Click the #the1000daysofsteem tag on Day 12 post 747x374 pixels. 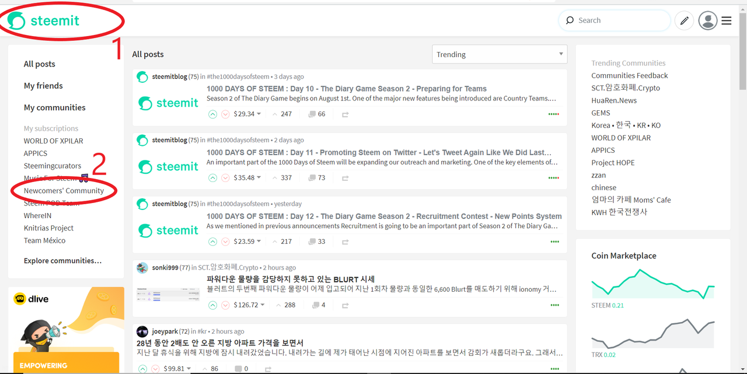pyautogui.click(x=238, y=204)
